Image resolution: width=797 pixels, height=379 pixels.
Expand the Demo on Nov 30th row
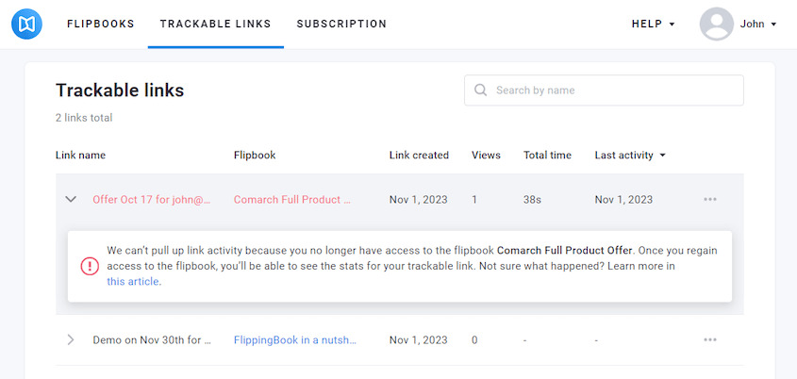tap(71, 339)
